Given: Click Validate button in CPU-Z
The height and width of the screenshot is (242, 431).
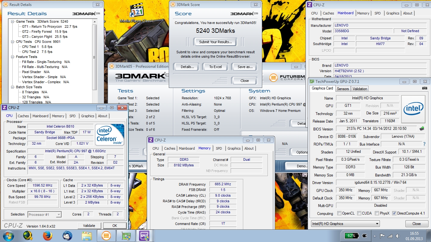Looking at the screenshot, I should [89, 226].
